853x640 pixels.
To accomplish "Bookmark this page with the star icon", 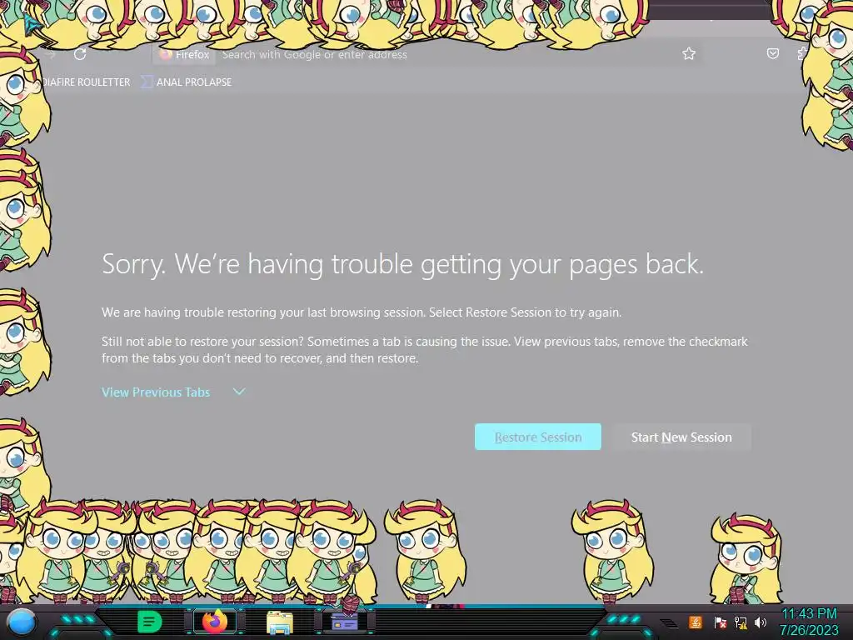I will tap(689, 53).
